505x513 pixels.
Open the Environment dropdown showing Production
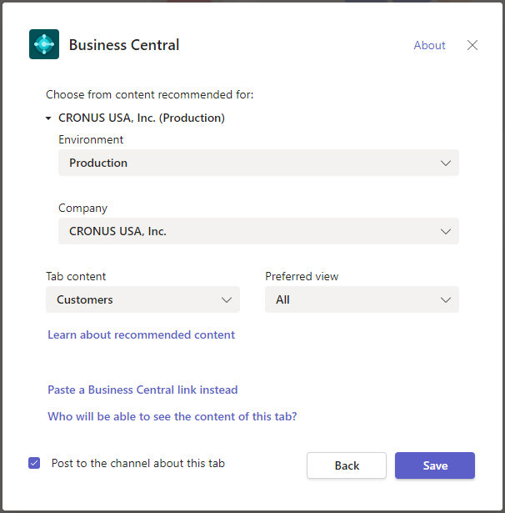click(258, 163)
